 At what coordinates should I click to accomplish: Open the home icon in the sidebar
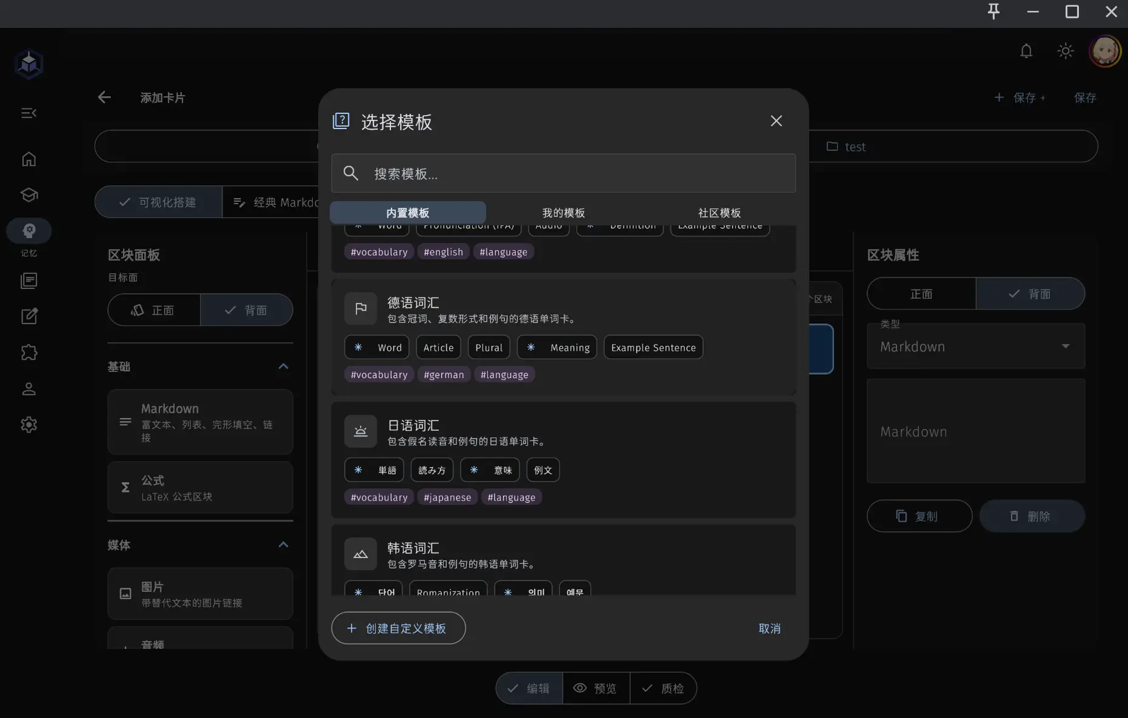(28, 159)
